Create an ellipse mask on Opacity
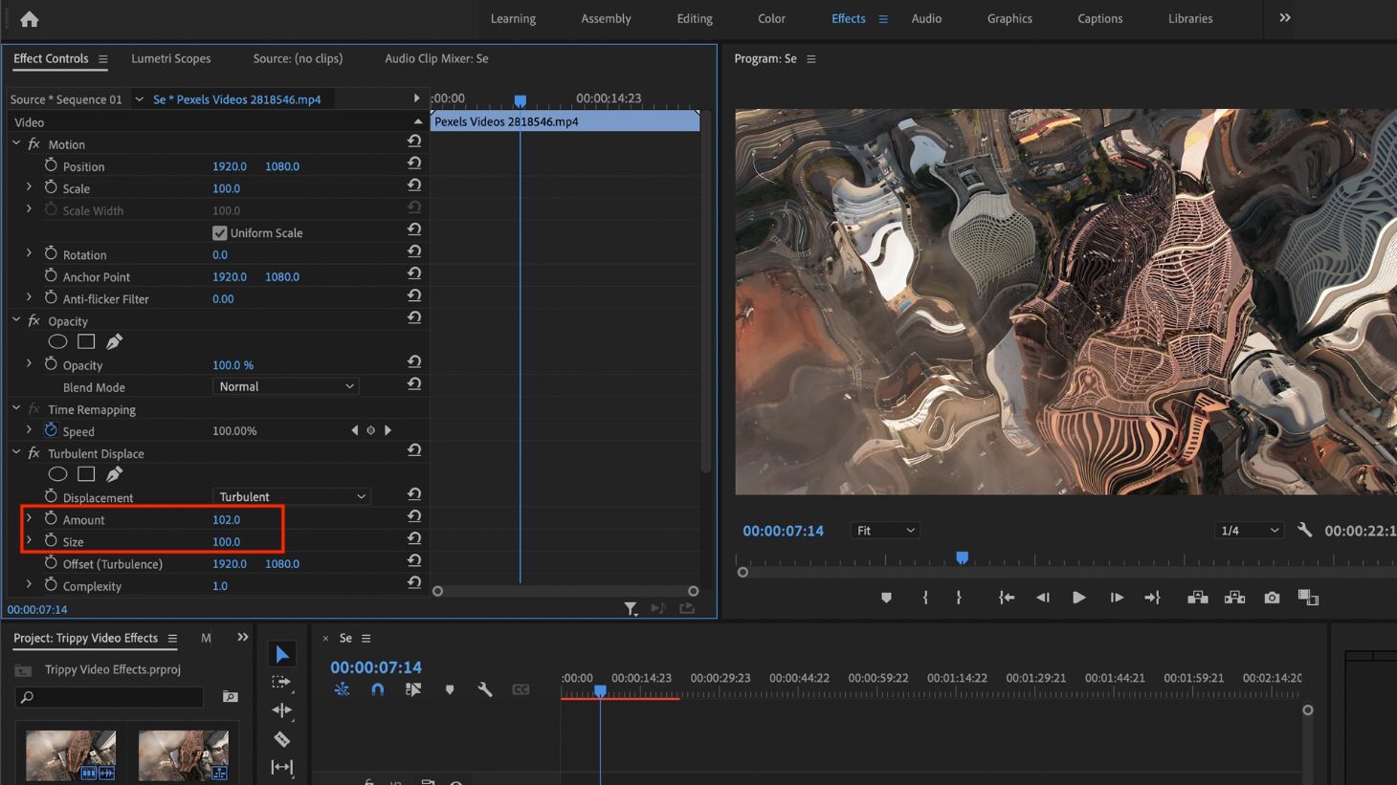 click(x=57, y=341)
